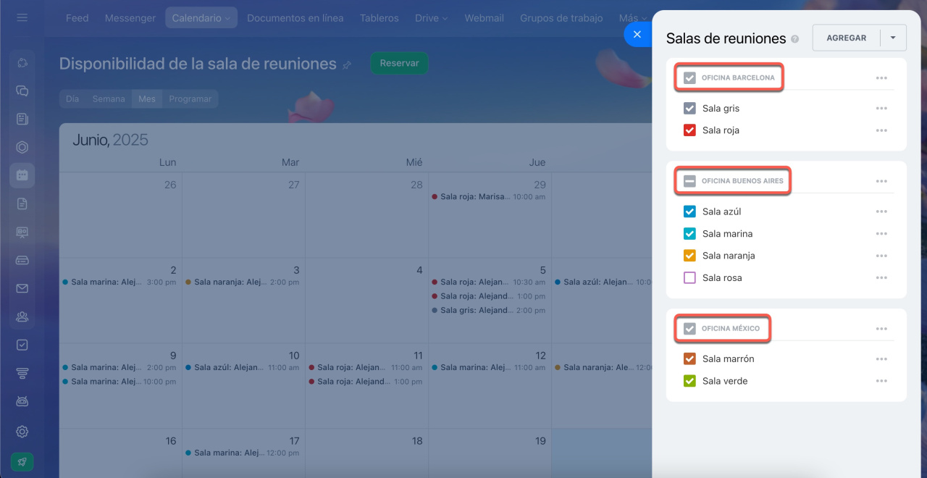Screen dimensions: 927x478
Task: Open options menu for Oficina México
Action: (881, 328)
